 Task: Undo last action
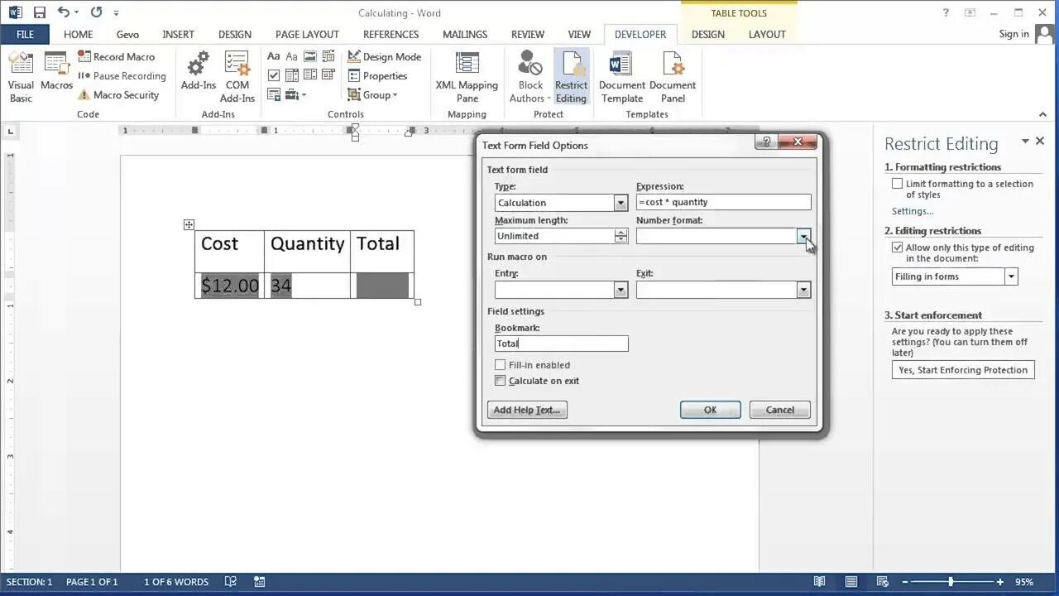64,12
